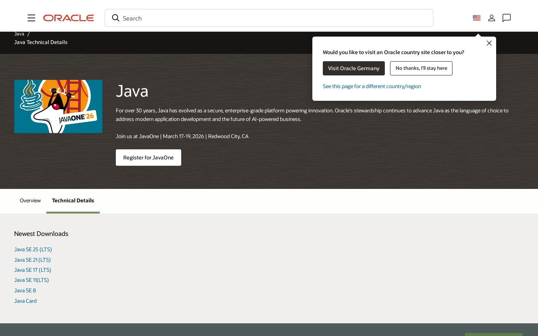Open Java SE 8 download link
This screenshot has height=336, width=538.
click(25, 290)
